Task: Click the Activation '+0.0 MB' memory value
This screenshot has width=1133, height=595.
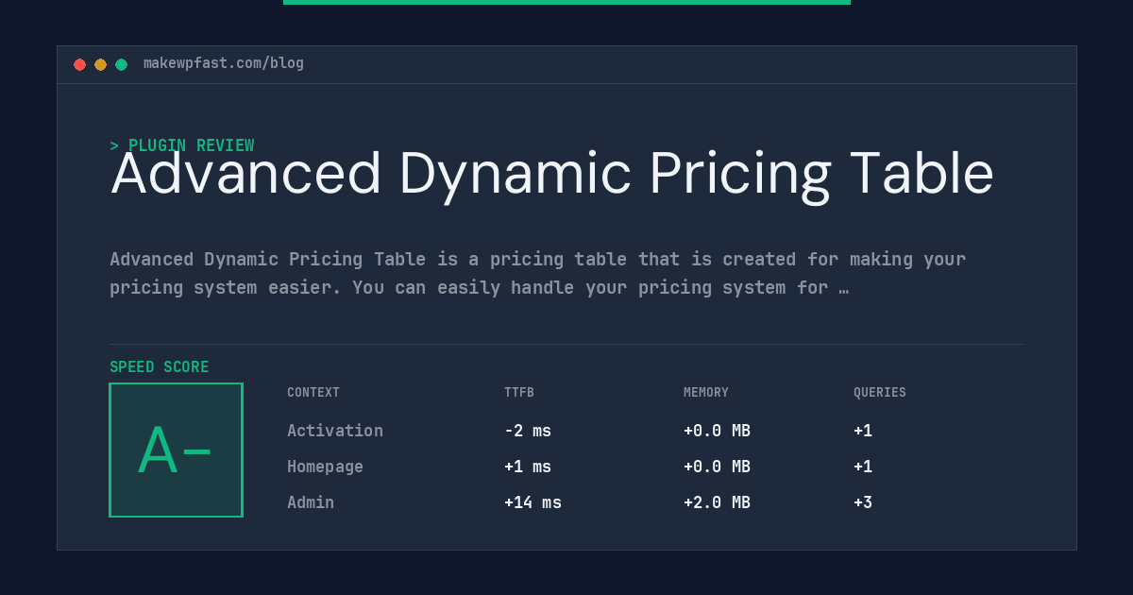Action: click(x=717, y=431)
